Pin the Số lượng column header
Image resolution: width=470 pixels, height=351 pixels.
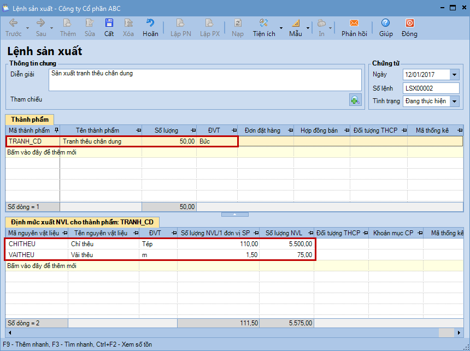[x=192, y=130]
